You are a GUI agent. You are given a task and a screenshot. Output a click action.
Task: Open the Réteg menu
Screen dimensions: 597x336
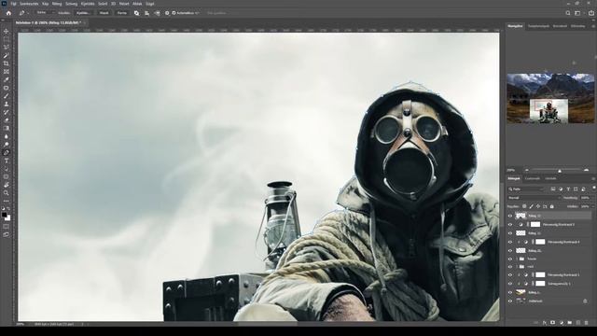[x=57, y=4]
